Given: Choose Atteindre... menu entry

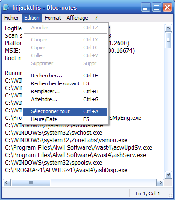Looking at the screenshot, I should tap(65, 99).
